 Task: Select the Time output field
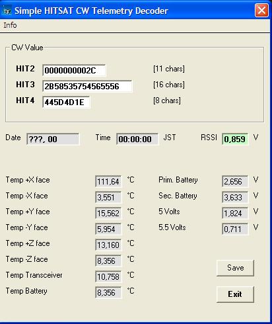[137, 139]
